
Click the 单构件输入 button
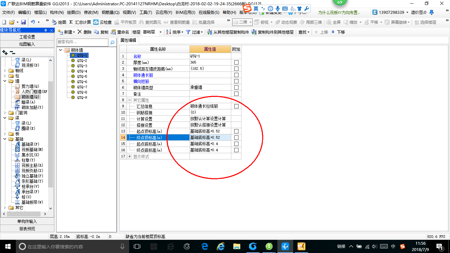(27, 221)
